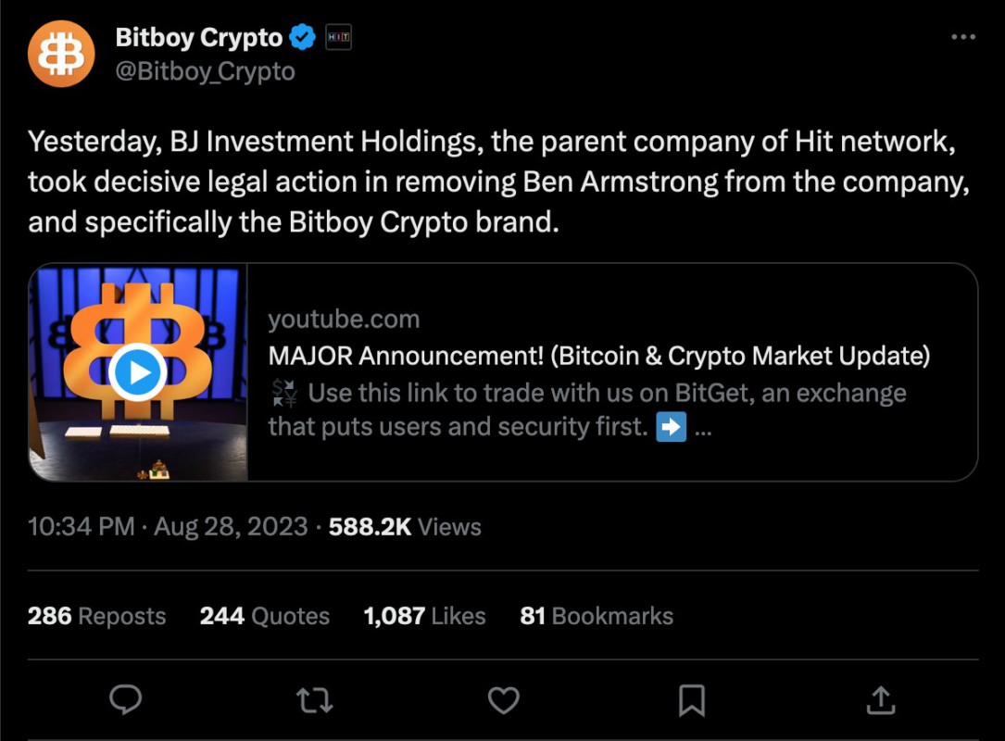Image resolution: width=1005 pixels, height=741 pixels.
Task: Share the tweet via the share icon
Action: [879, 701]
